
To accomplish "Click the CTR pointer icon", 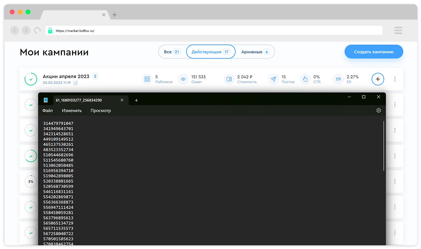I will [305, 79].
